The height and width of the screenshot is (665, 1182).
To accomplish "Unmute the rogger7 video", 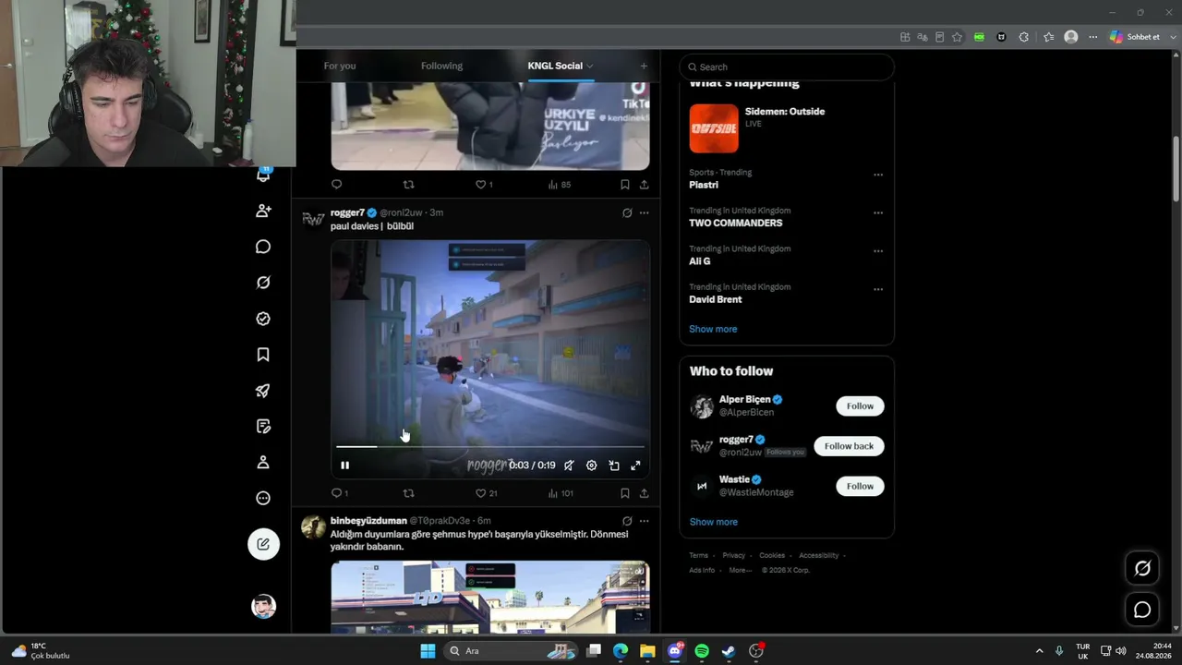I will click(x=569, y=465).
